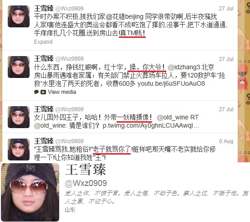
Task: Open the @idzhang3 mention
Action: [184, 67]
